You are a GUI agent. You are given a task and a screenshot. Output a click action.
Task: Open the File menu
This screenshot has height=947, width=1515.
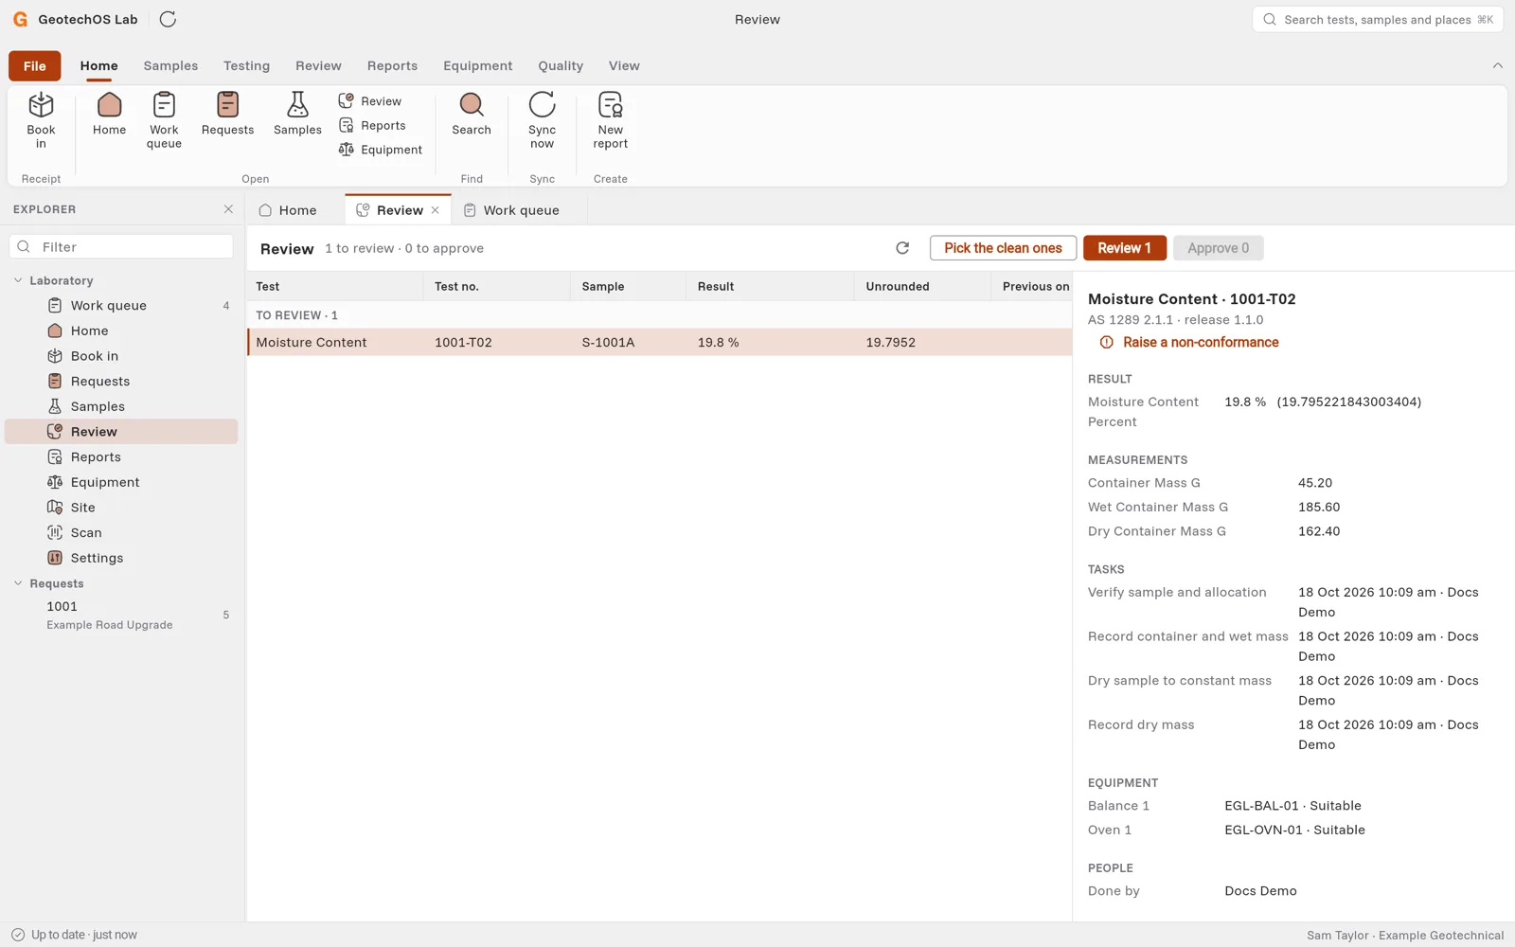click(x=35, y=65)
